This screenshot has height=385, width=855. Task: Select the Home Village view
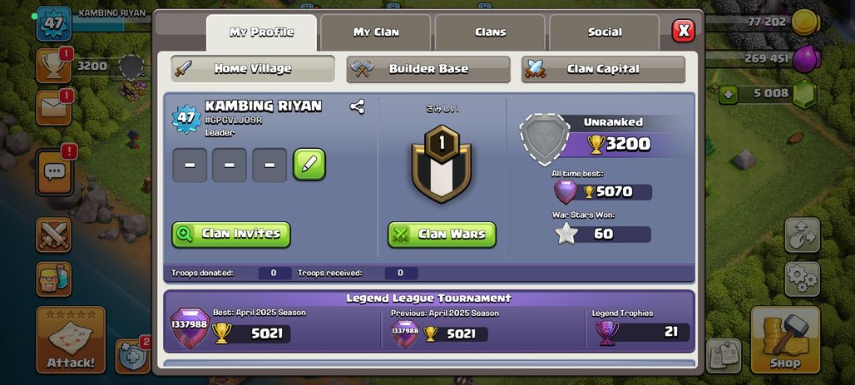(253, 69)
